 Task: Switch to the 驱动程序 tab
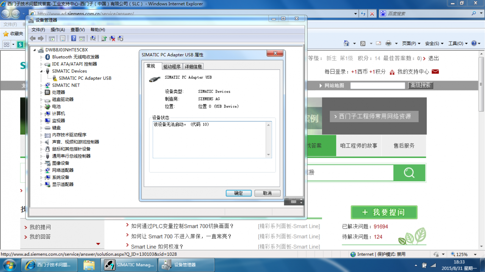click(x=172, y=67)
